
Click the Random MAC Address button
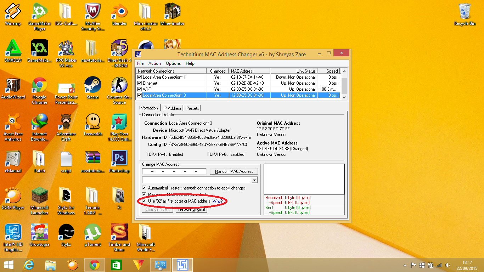coord(234,171)
